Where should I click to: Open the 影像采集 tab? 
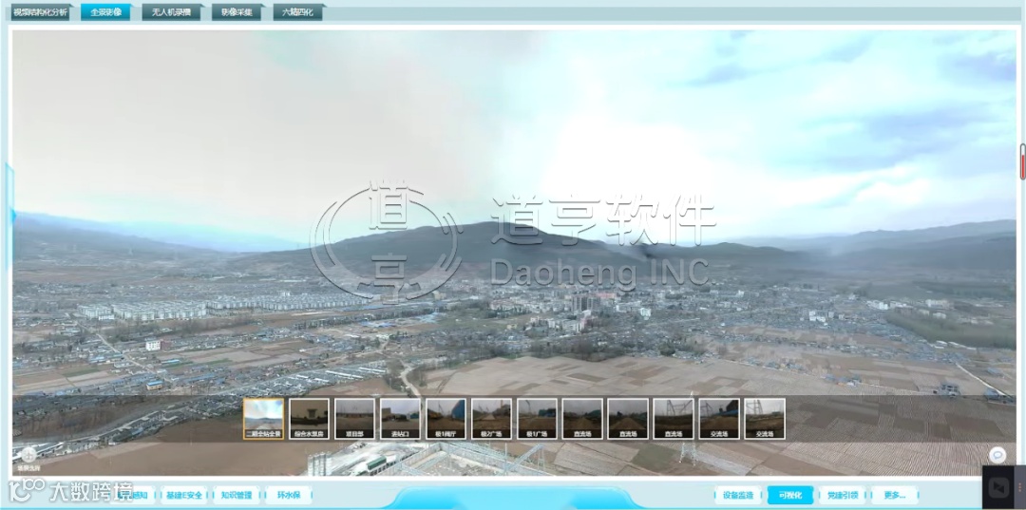coord(237,11)
